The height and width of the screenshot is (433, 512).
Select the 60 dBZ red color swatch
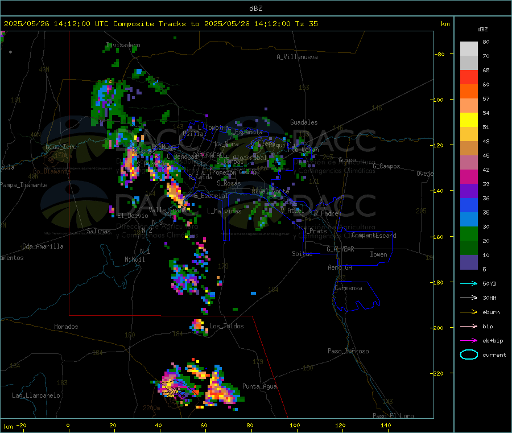(x=469, y=77)
